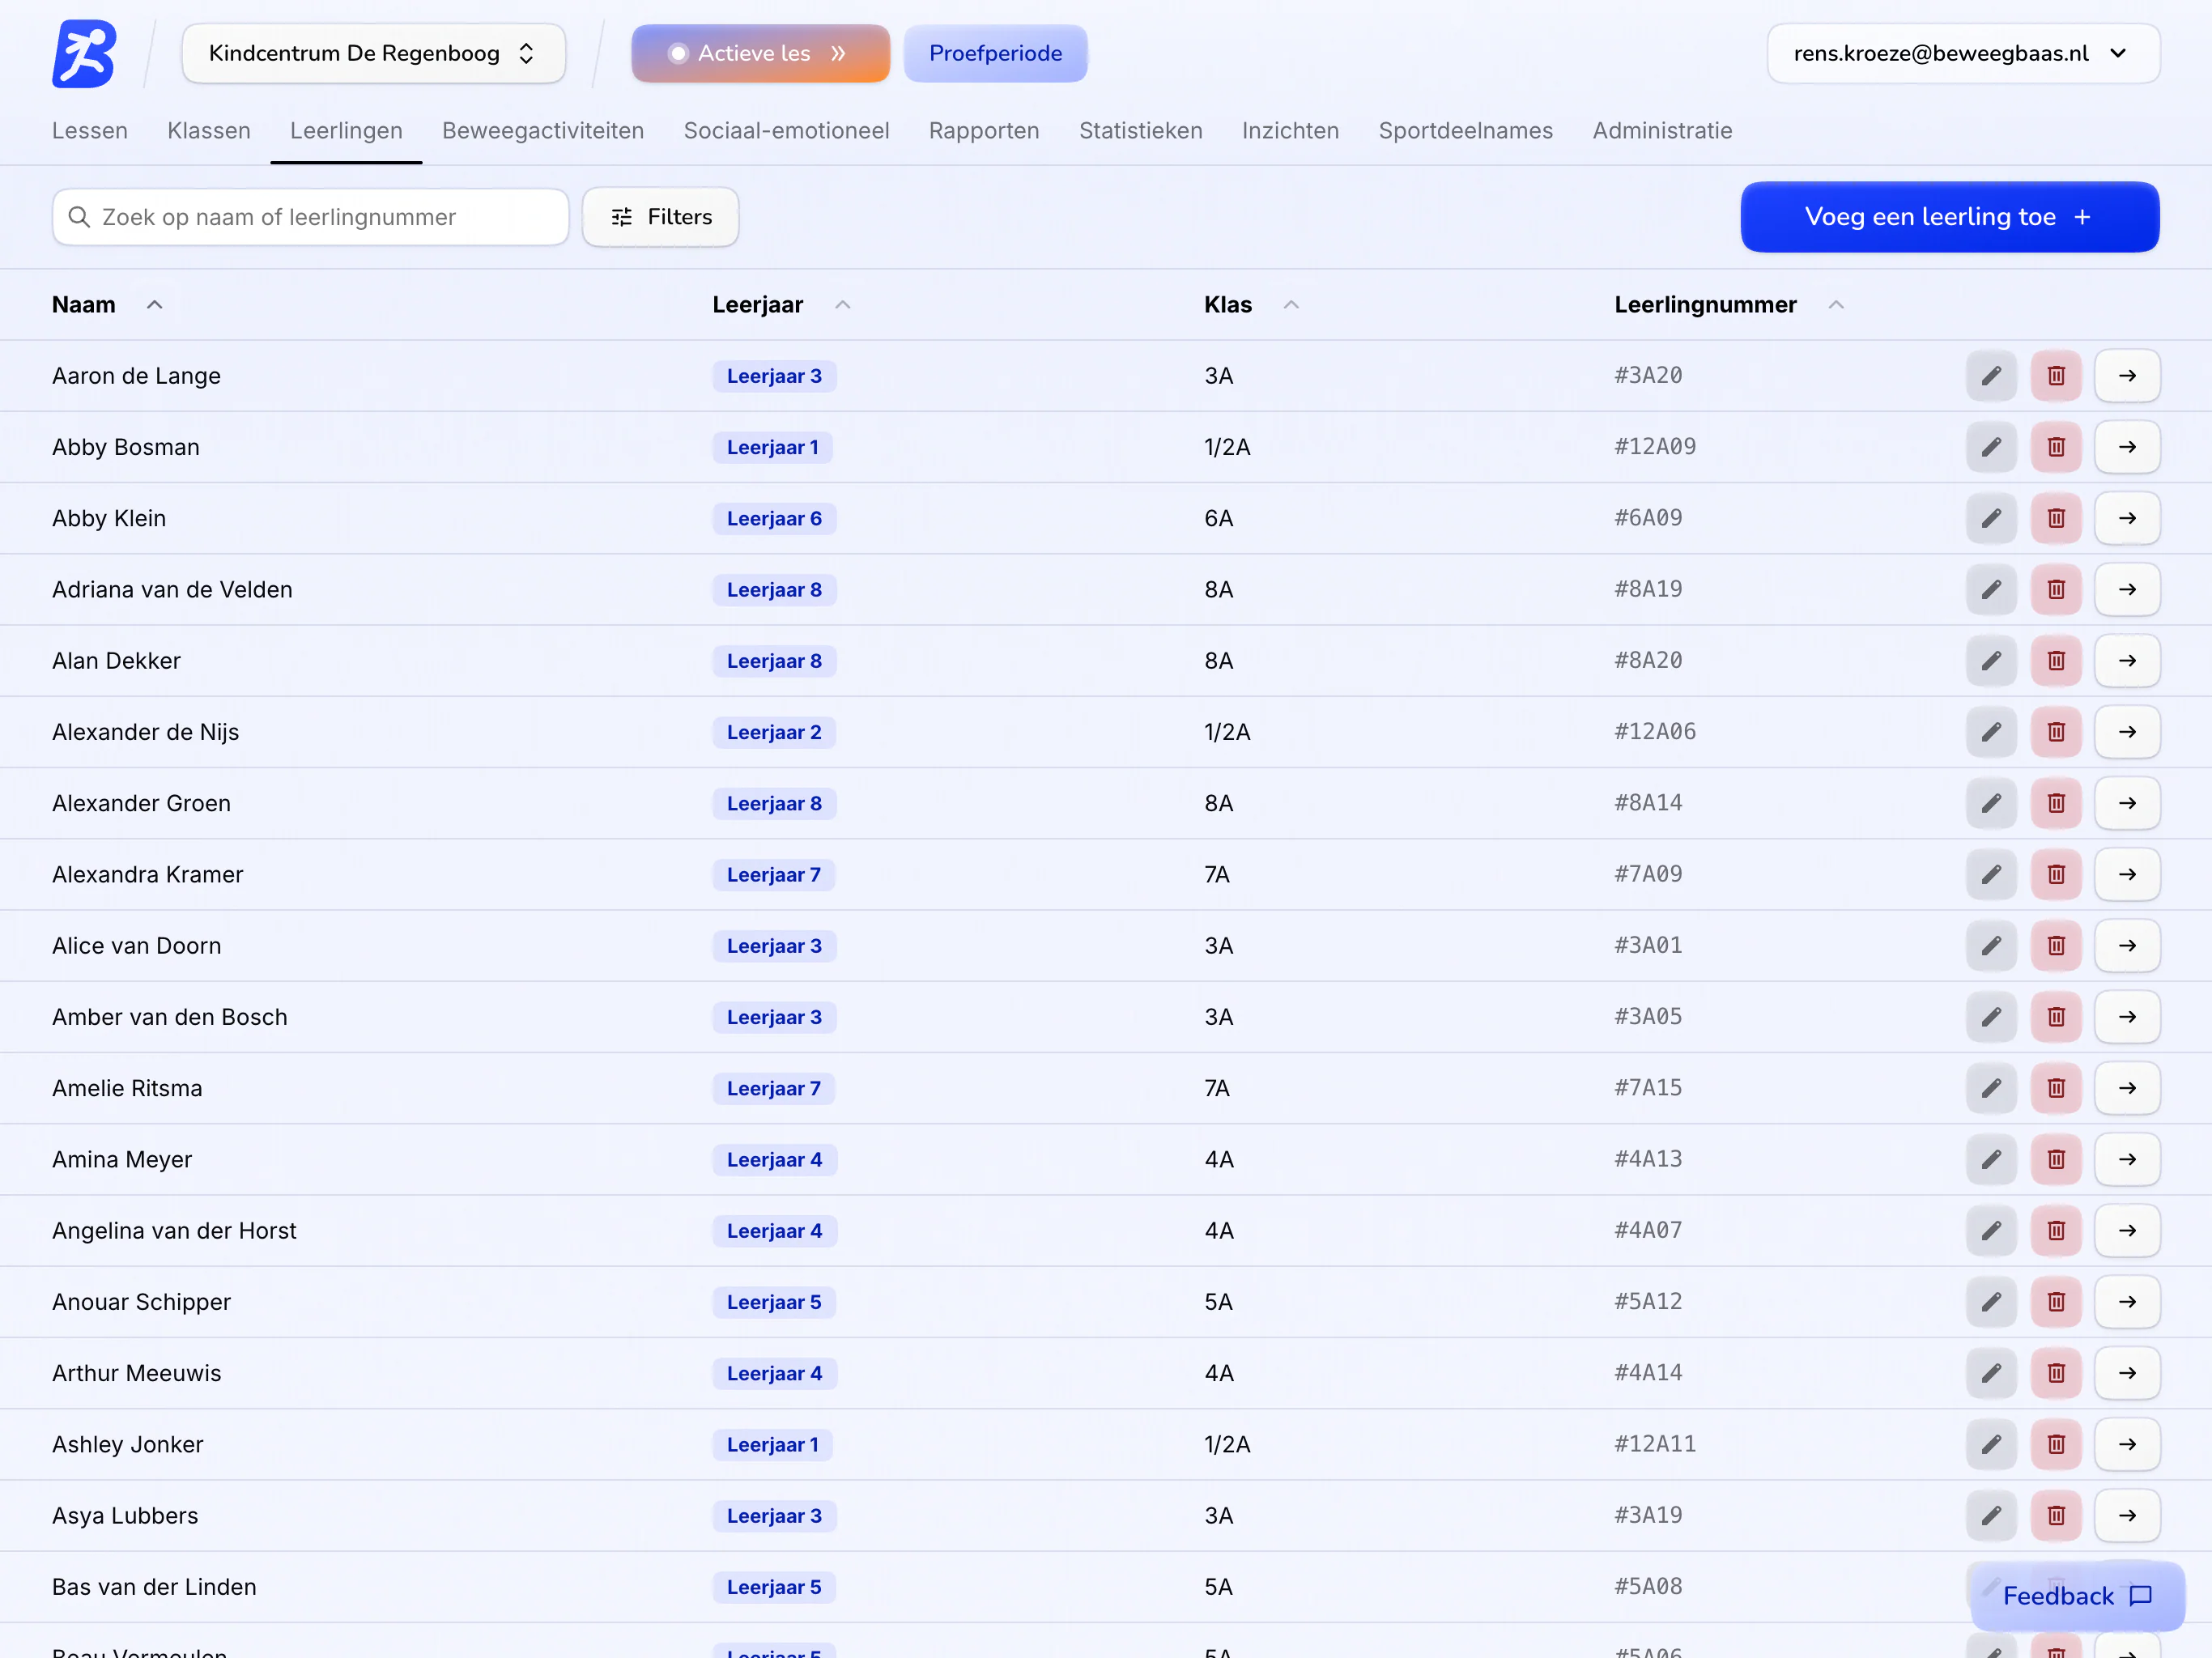Image resolution: width=2212 pixels, height=1658 pixels.
Task: Delete Aaron de Lange with trash icon
Action: point(2056,376)
